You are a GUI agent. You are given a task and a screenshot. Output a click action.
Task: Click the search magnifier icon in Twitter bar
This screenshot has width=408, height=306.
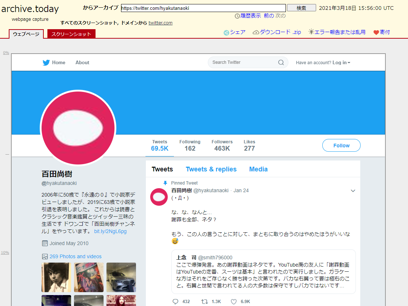tap(281, 62)
